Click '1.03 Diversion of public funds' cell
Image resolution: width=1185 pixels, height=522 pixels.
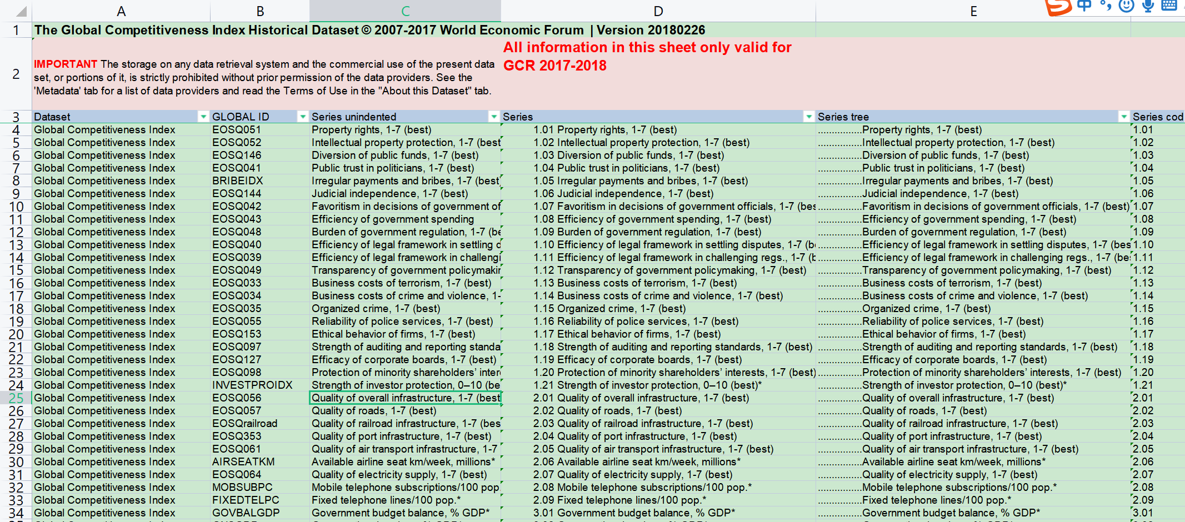[658, 155]
